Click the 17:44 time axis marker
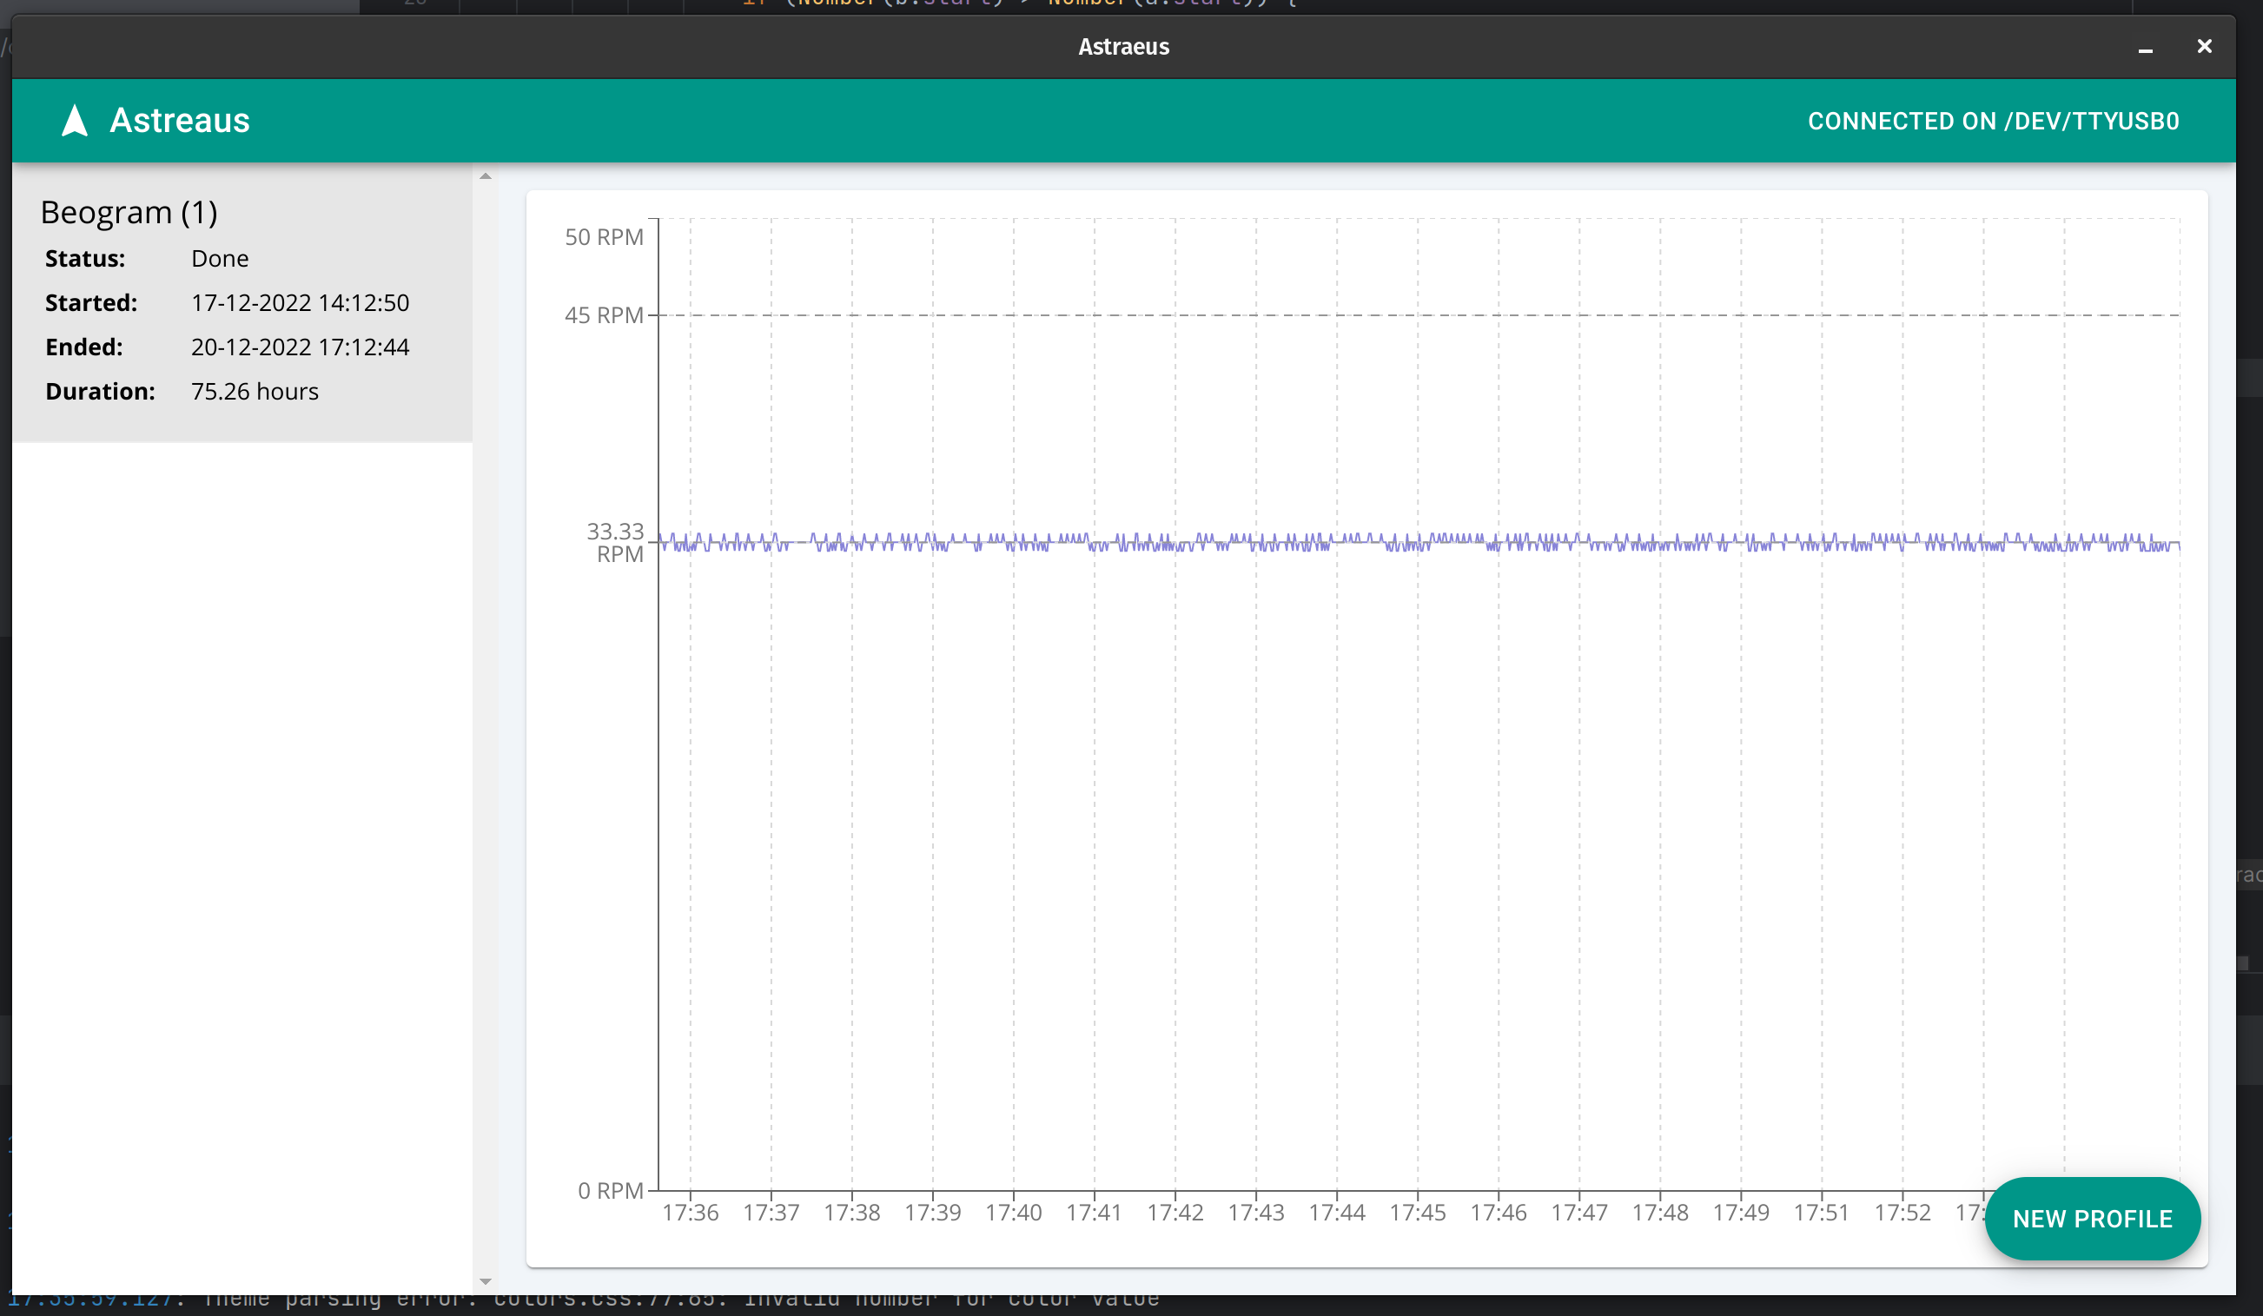The width and height of the screenshot is (2263, 1316). pyautogui.click(x=1336, y=1213)
